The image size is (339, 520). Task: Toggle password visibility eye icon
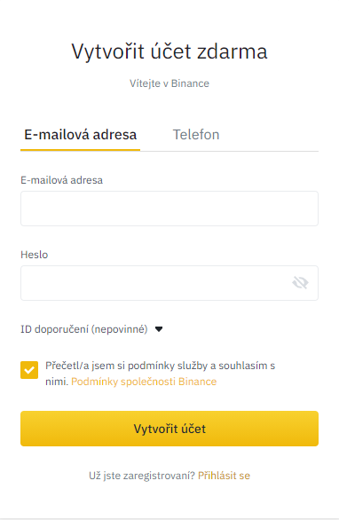300,283
